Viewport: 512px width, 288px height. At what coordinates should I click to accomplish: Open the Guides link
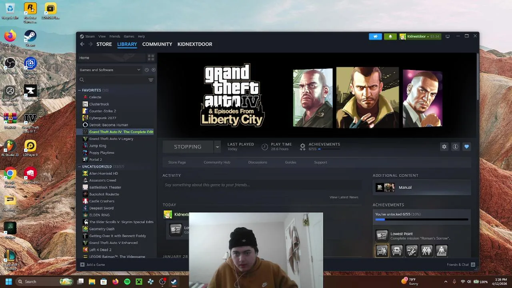point(290,162)
